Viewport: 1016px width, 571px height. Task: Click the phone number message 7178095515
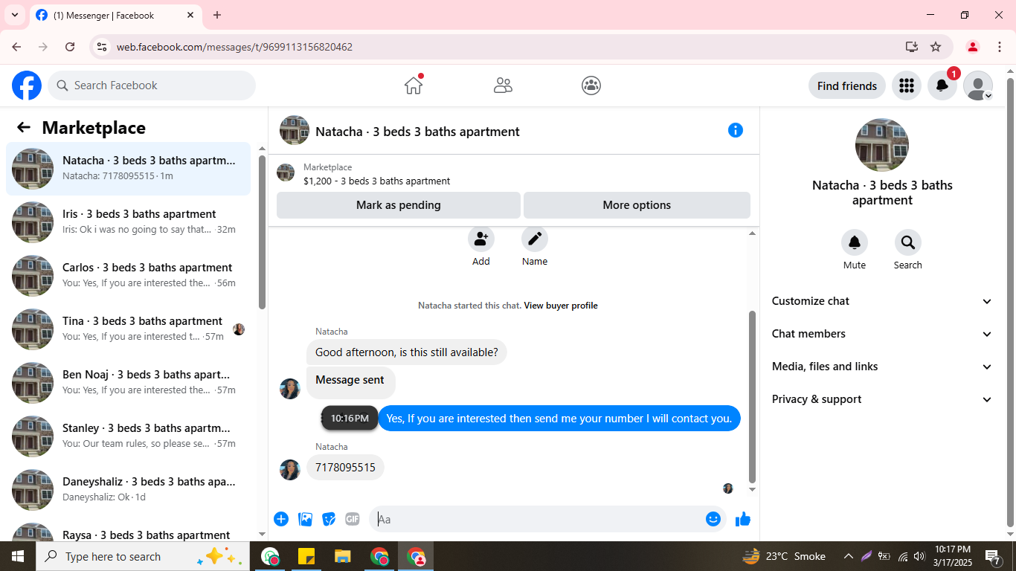pyautogui.click(x=345, y=468)
